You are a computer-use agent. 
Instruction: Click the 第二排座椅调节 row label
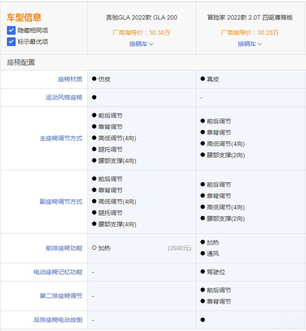(x=61, y=296)
